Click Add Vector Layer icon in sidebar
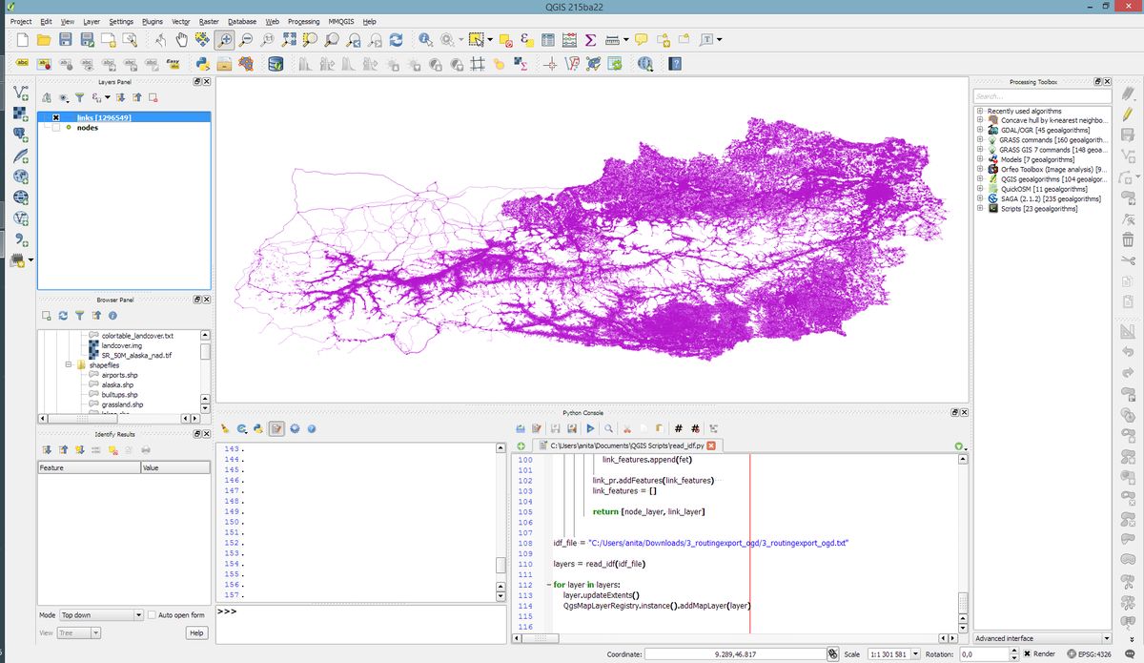 click(20, 93)
